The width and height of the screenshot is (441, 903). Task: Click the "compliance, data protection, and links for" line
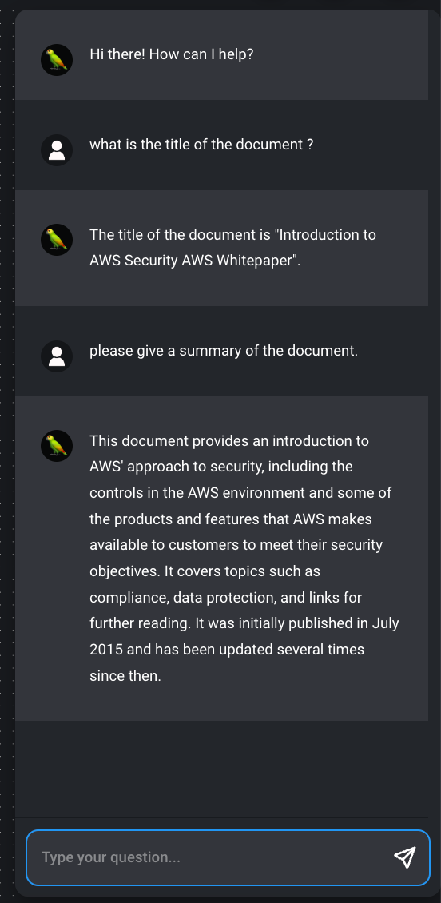[x=225, y=597]
